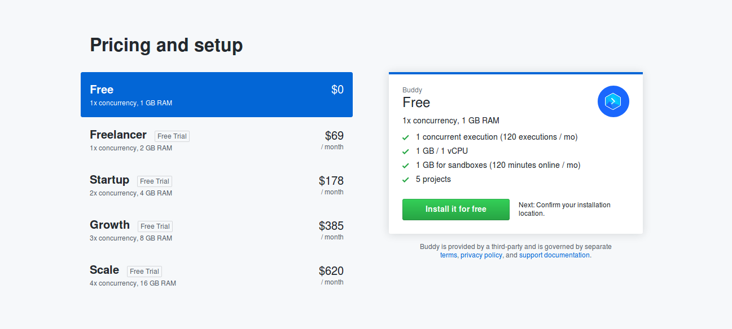Click the Pricing and setup heading

point(166,45)
